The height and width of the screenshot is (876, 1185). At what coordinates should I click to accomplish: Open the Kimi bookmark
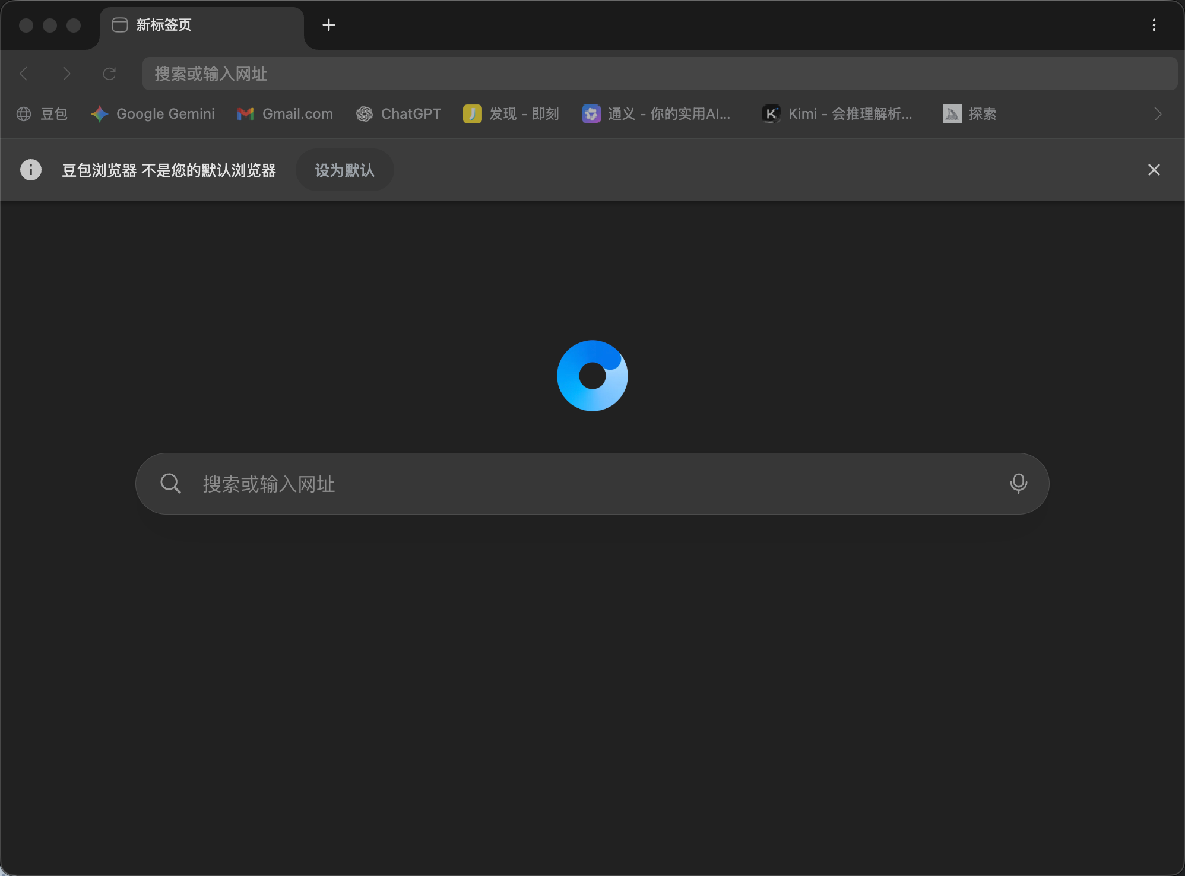point(838,114)
